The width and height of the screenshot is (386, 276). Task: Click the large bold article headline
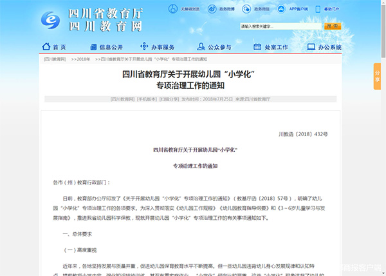coord(188,80)
